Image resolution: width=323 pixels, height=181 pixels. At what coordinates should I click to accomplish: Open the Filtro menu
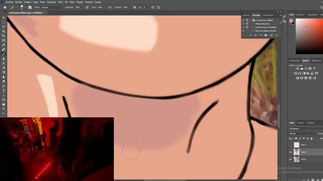pyautogui.click(x=60, y=2)
